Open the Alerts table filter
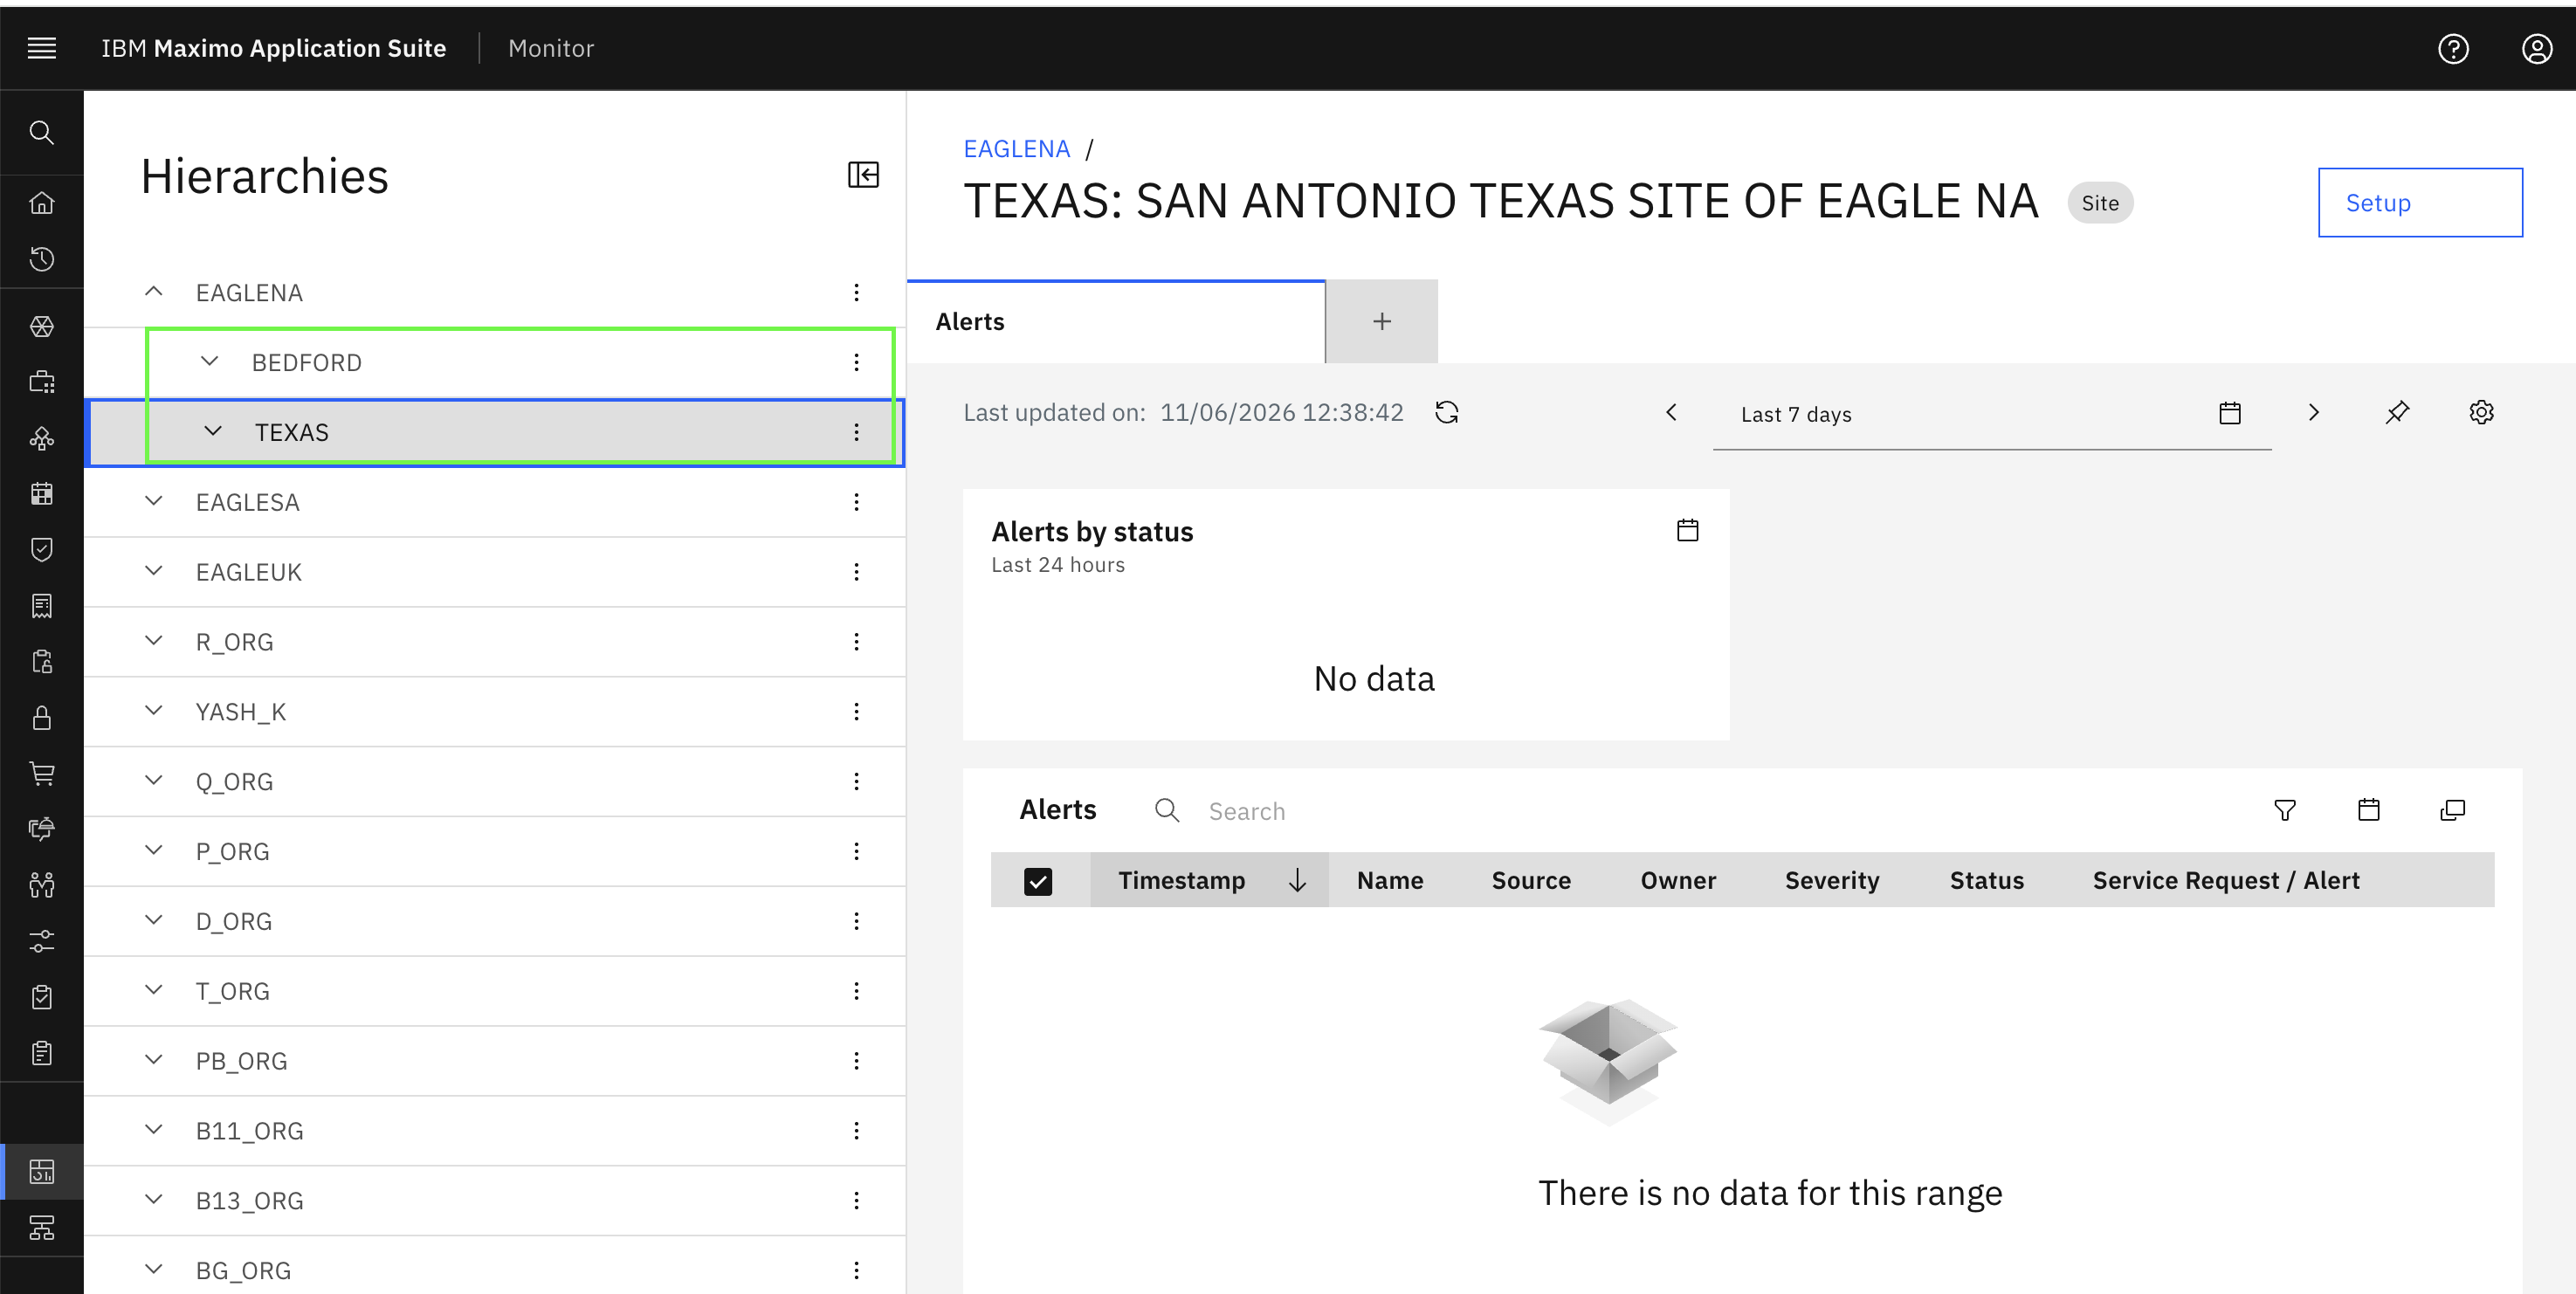This screenshot has height=1294, width=2576. point(2285,810)
